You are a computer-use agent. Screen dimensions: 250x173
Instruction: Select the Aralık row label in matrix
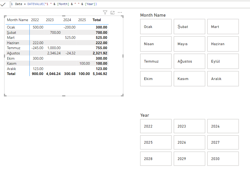(12, 69)
